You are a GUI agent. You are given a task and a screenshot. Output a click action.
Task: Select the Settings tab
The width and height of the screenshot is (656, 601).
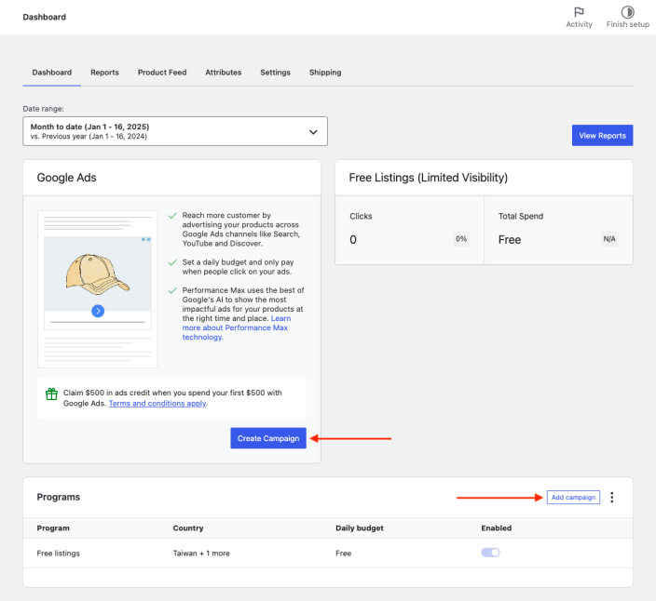tap(275, 73)
